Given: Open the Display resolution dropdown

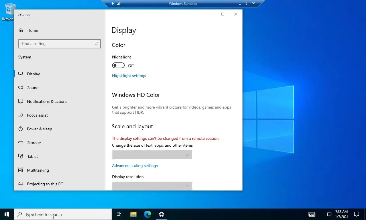Looking at the screenshot, I should 152,186.
